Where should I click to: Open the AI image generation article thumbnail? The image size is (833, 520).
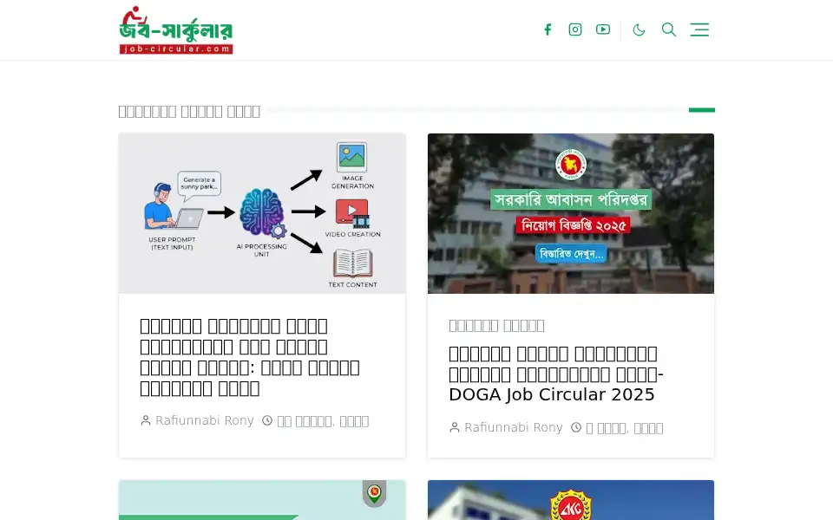[x=262, y=213]
